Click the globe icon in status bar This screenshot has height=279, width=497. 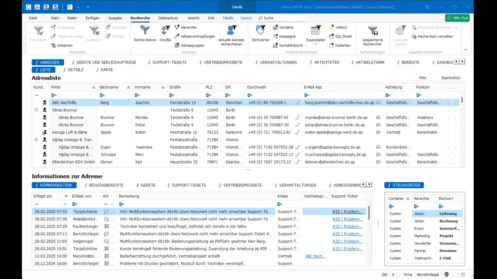point(447,274)
